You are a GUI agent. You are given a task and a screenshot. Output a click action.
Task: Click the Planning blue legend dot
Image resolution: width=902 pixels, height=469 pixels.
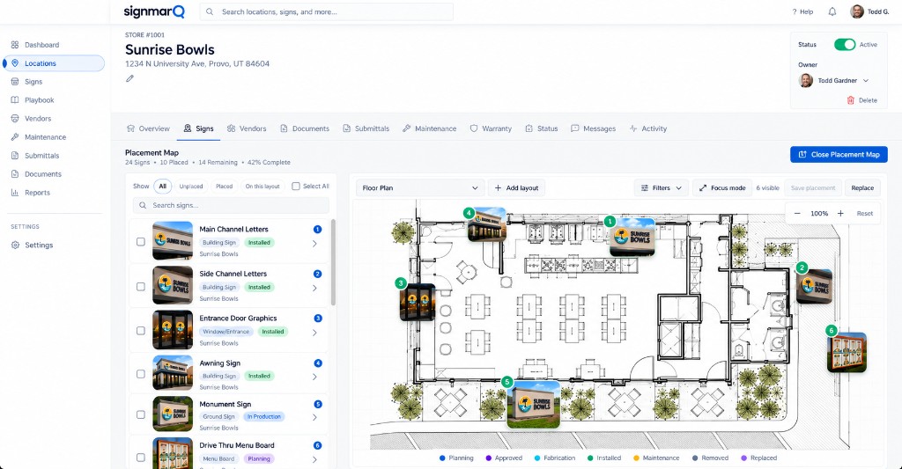pos(442,458)
